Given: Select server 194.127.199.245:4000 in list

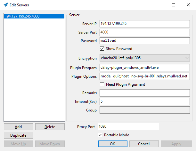Looking at the screenshot, I should tap(22, 16).
